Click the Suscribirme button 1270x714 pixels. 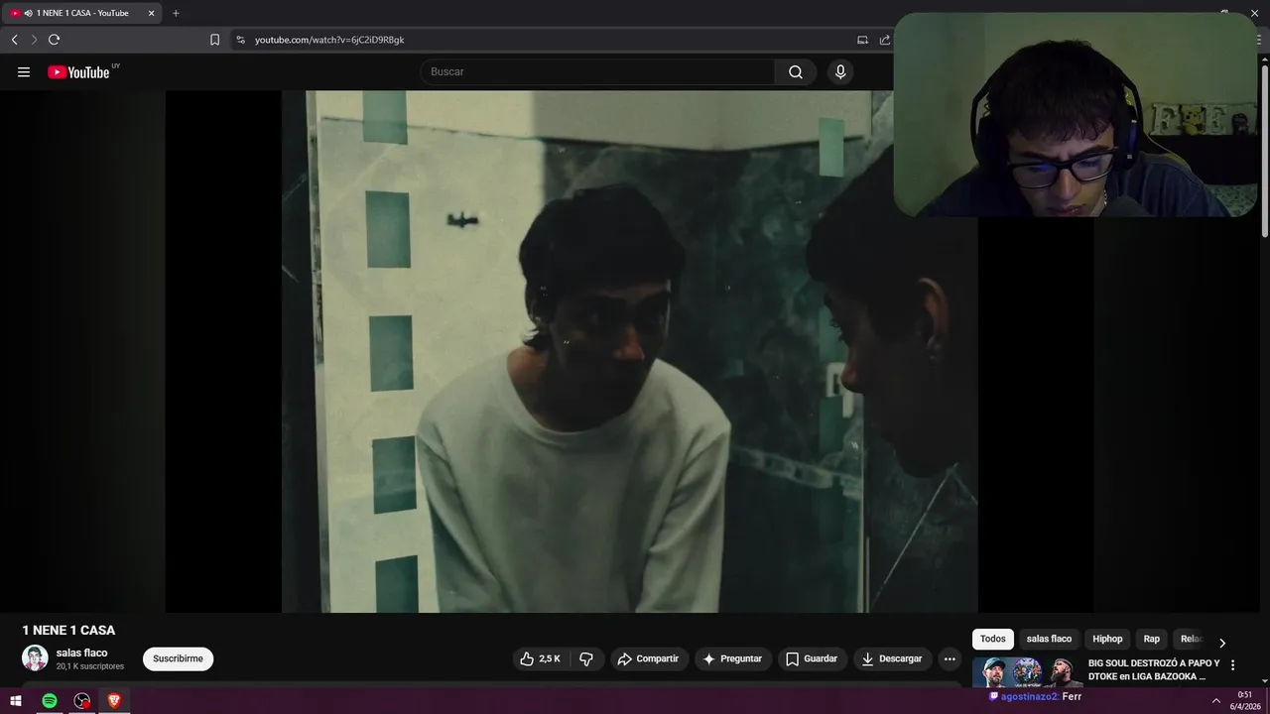(178, 658)
